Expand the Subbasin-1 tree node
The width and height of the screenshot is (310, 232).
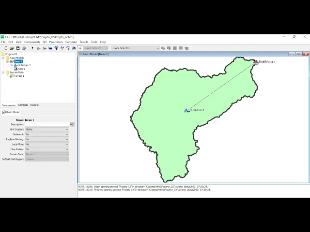coord(12,65)
